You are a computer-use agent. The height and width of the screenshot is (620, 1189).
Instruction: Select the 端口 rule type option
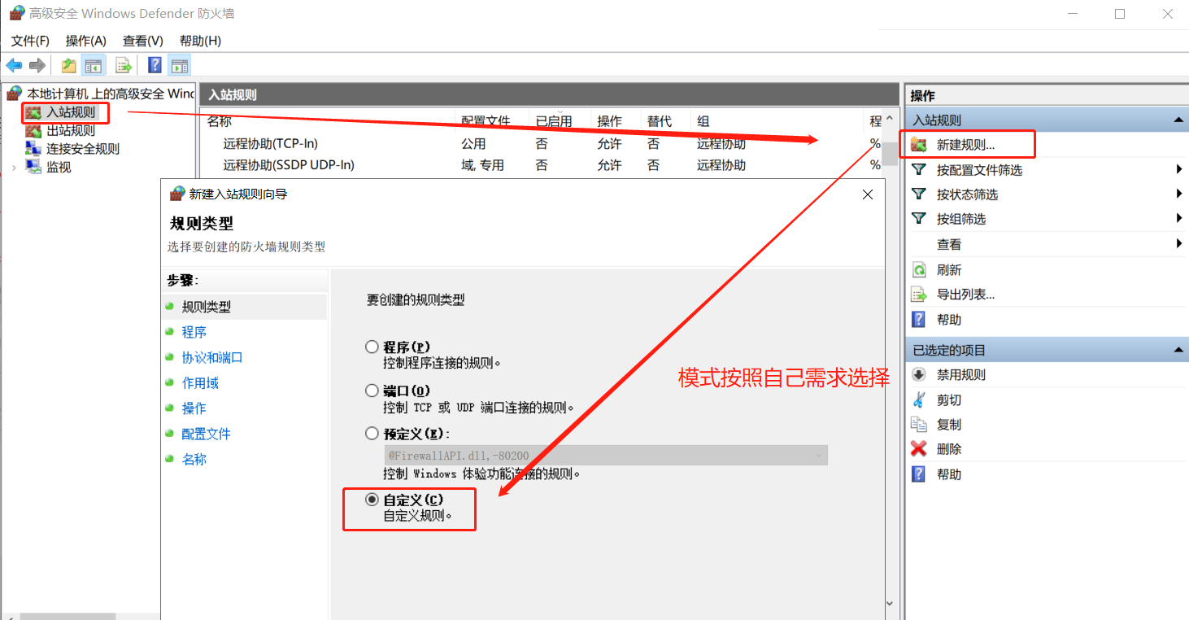point(372,390)
